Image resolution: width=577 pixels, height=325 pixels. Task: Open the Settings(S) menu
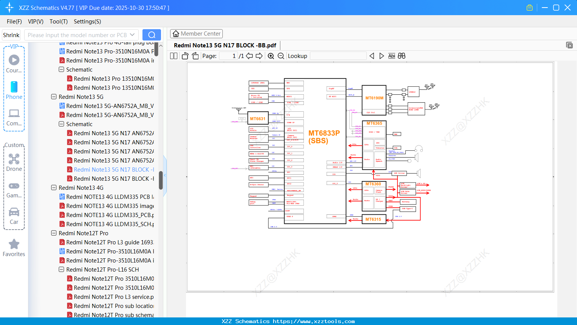(87, 22)
